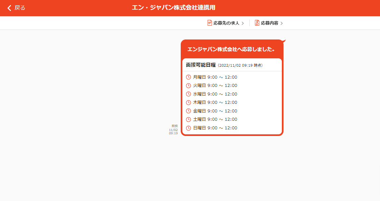The image size is (380, 201).
Task: Click the 11/02 09:19 sent time beside the message
Action: (173, 132)
